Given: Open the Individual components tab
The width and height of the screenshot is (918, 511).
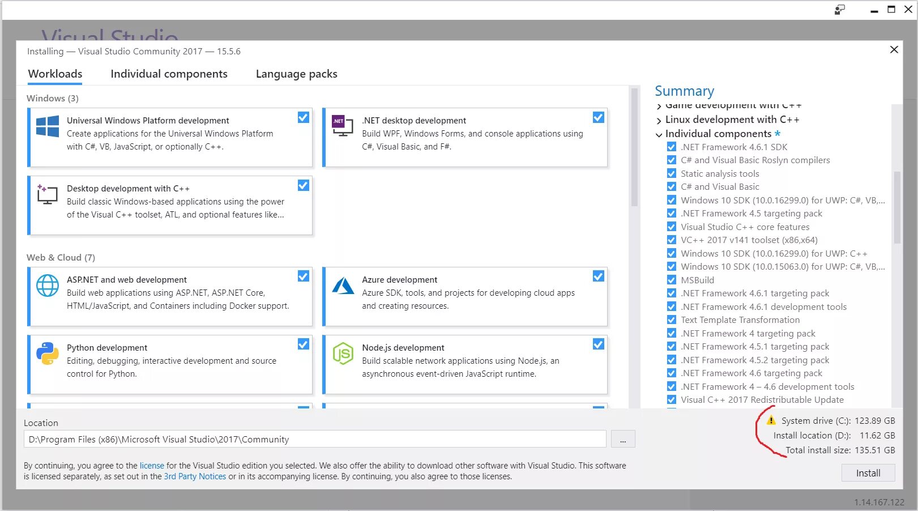Looking at the screenshot, I should tap(169, 74).
